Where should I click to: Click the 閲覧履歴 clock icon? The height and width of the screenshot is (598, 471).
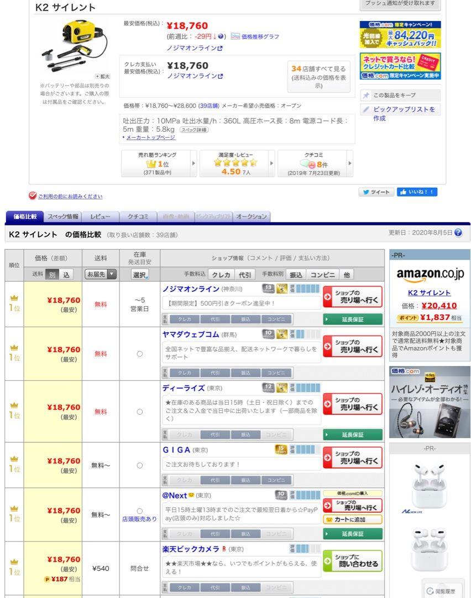point(430,591)
